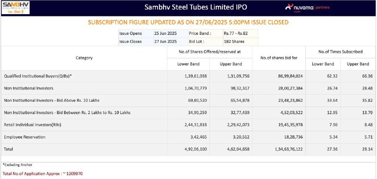The image size is (377, 179).
Task: Click Non Institutional Investors bid count 28,00,27,384
Action: (x=287, y=88)
